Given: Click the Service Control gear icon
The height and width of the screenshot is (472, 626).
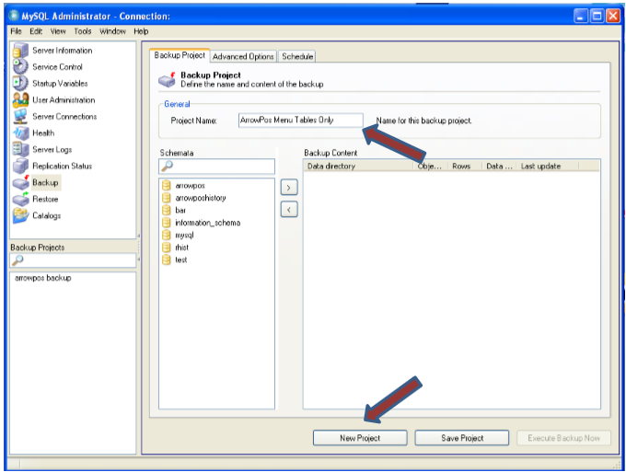Looking at the screenshot, I should [20, 66].
